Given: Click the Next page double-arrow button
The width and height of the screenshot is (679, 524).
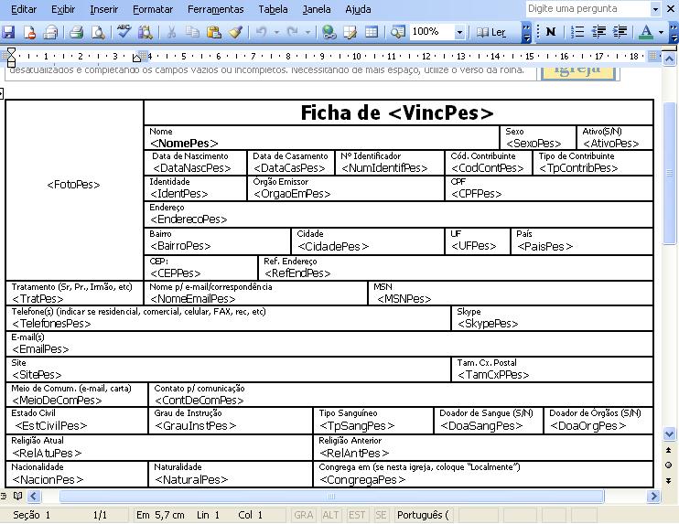Looking at the screenshot, I should point(669,480).
